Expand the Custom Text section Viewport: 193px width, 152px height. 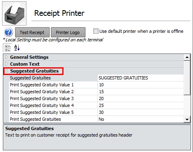click(x=7, y=64)
